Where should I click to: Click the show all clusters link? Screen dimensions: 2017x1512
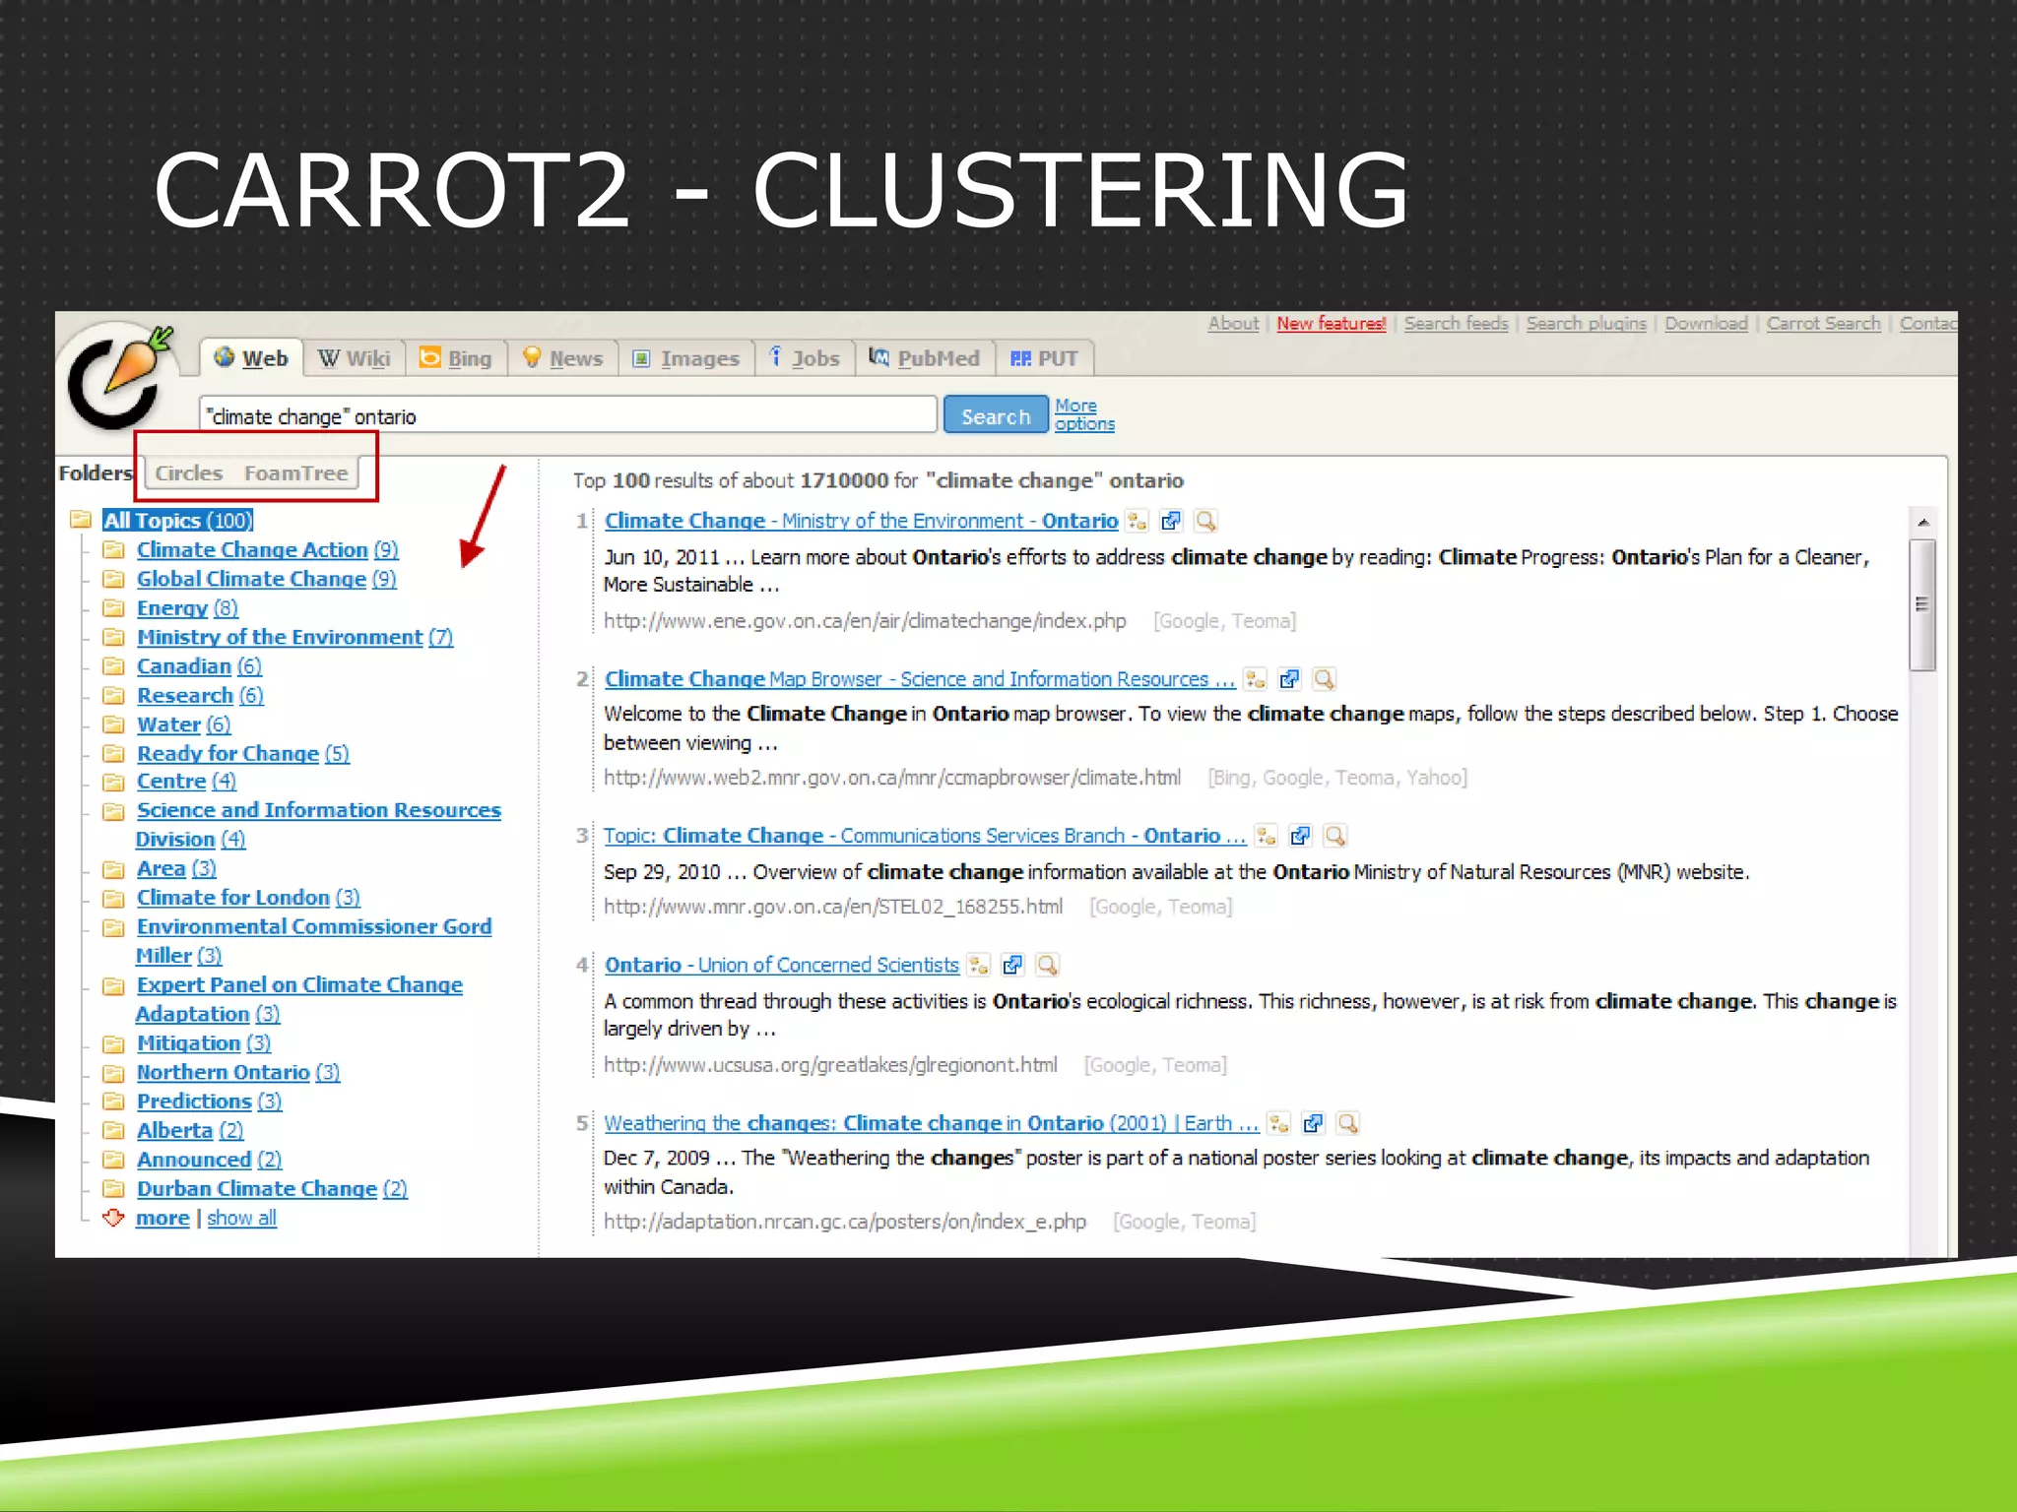(x=241, y=1218)
